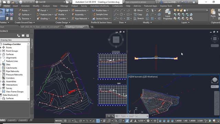This screenshot has width=220, height=124.
Task: Open the Civil 3D workspace dropdown
Action: pos(50,2)
